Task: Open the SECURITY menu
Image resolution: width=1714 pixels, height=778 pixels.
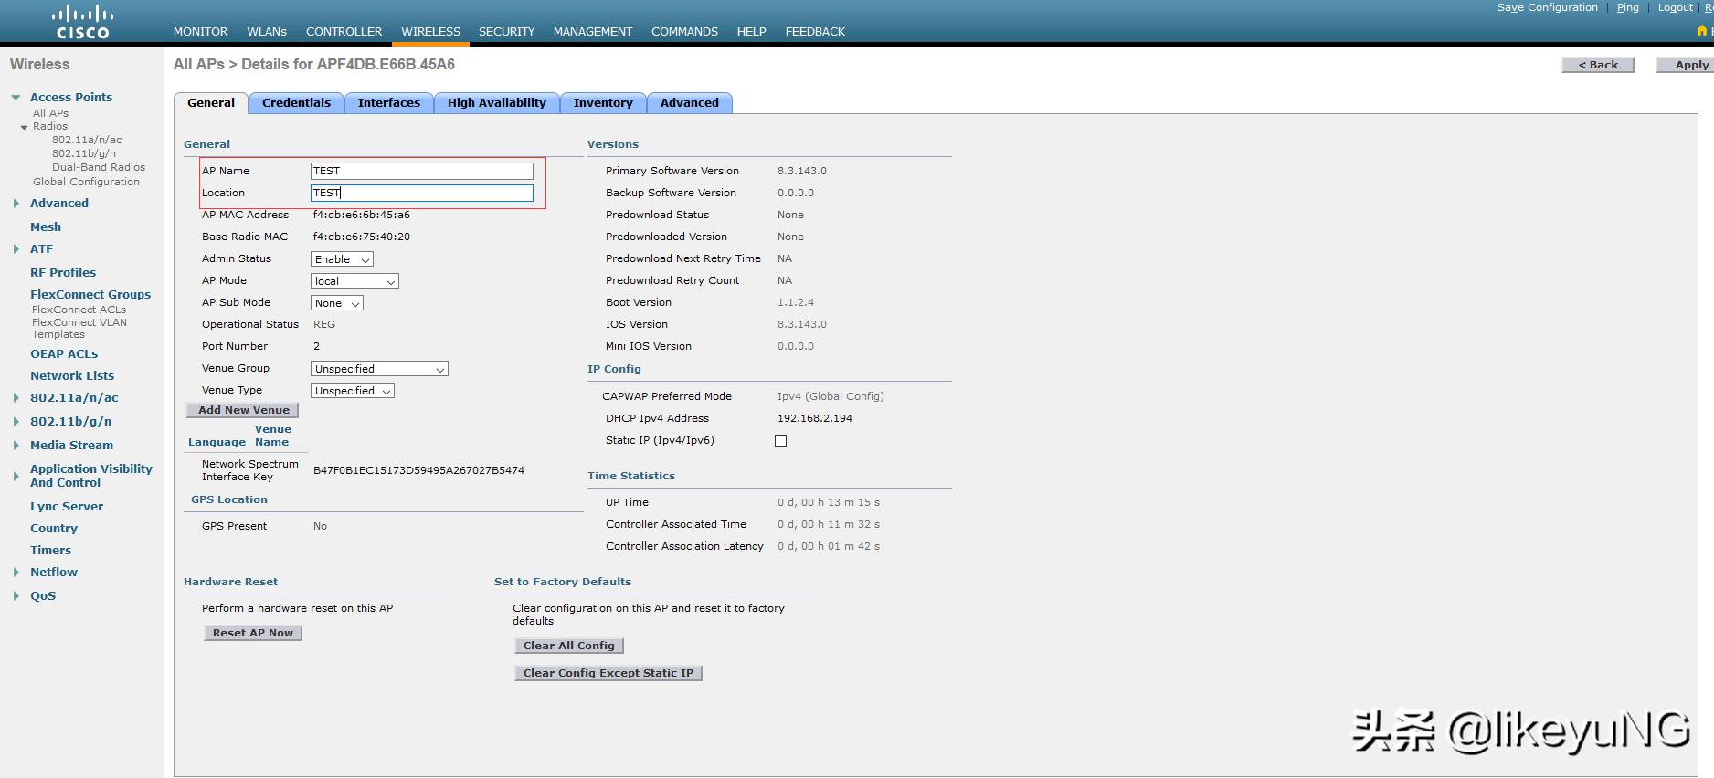Action: pos(506,31)
